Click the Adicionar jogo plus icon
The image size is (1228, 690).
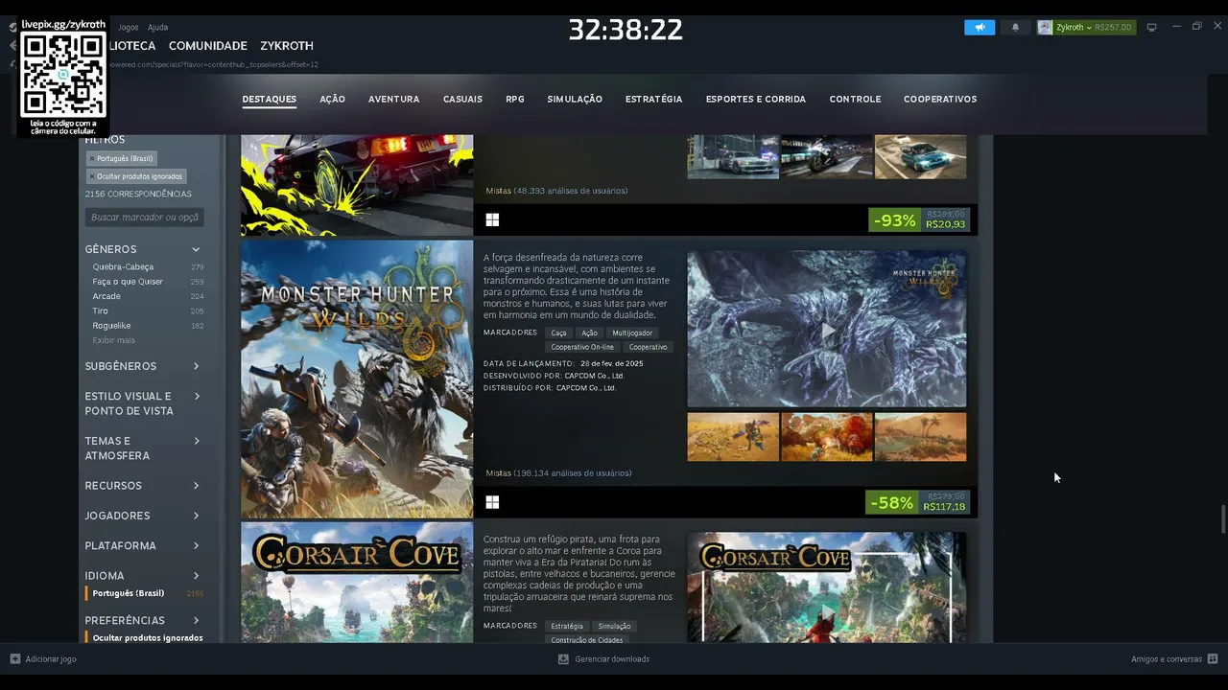pyautogui.click(x=14, y=658)
